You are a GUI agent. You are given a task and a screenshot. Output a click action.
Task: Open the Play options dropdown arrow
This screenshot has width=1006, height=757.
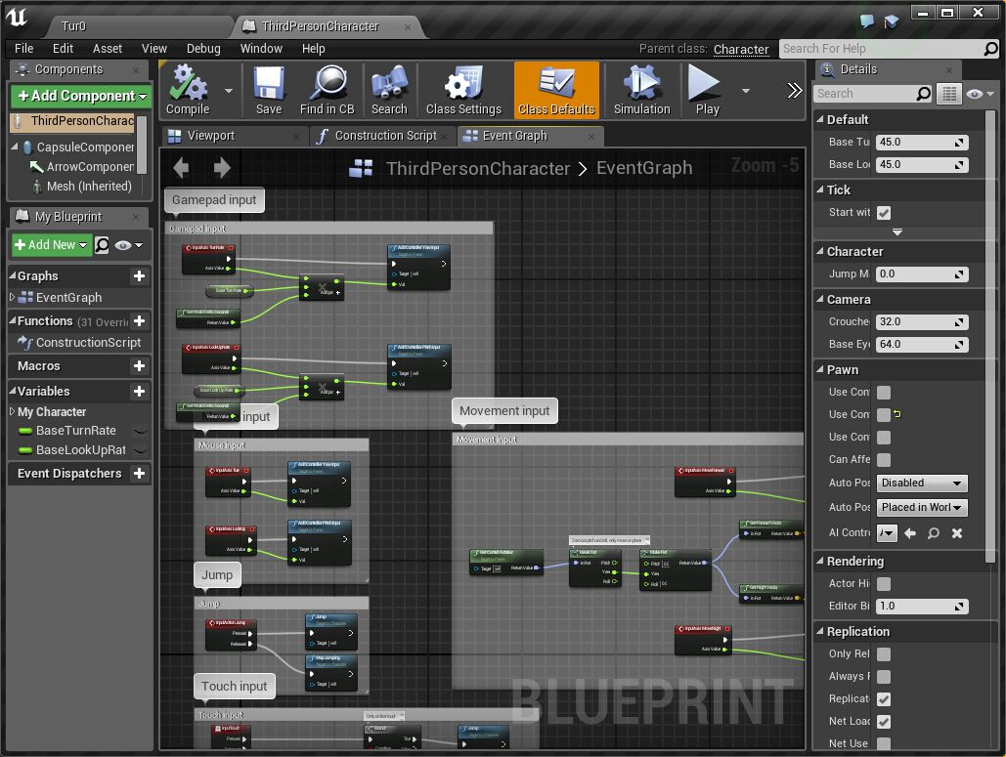click(746, 91)
